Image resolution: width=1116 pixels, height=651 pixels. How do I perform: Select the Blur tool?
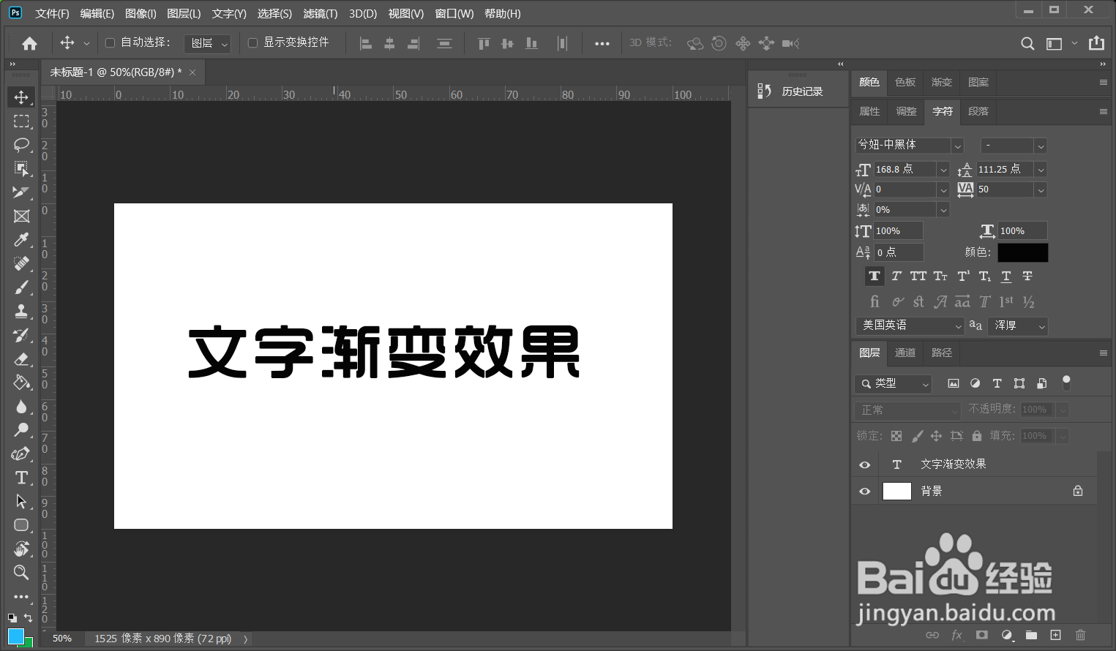tap(21, 406)
